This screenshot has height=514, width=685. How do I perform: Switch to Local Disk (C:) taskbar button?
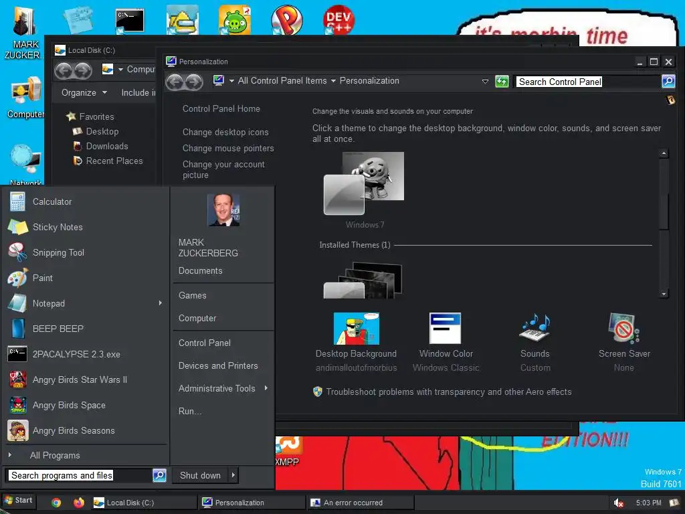point(144,503)
